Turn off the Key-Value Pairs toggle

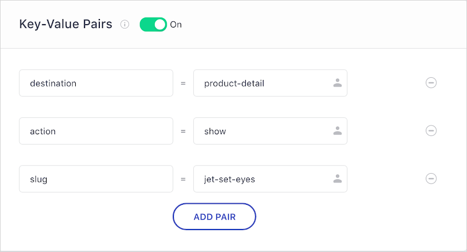pyautogui.click(x=153, y=25)
